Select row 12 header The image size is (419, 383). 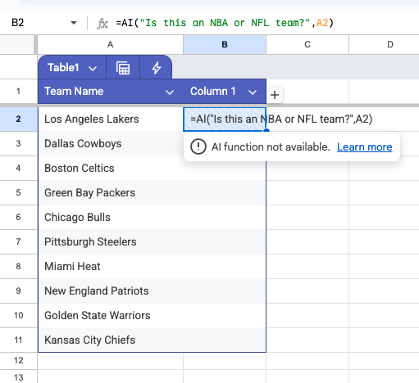tap(18, 361)
